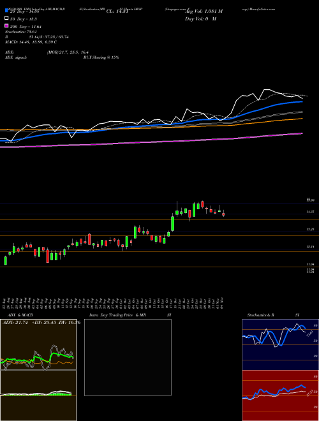This screenshot has width=319, height=421.
Task: Open the empty Intra Day chart box
Action: click(128, 357)
